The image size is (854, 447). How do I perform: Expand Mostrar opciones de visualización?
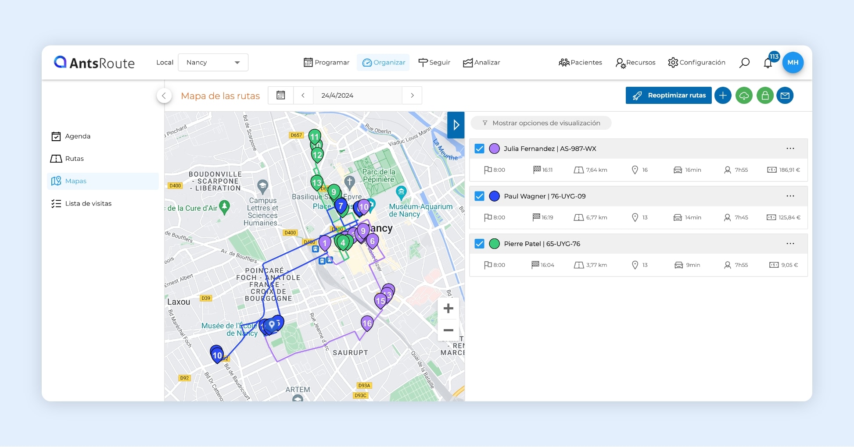pyautogui.click(x=541, y=123)
